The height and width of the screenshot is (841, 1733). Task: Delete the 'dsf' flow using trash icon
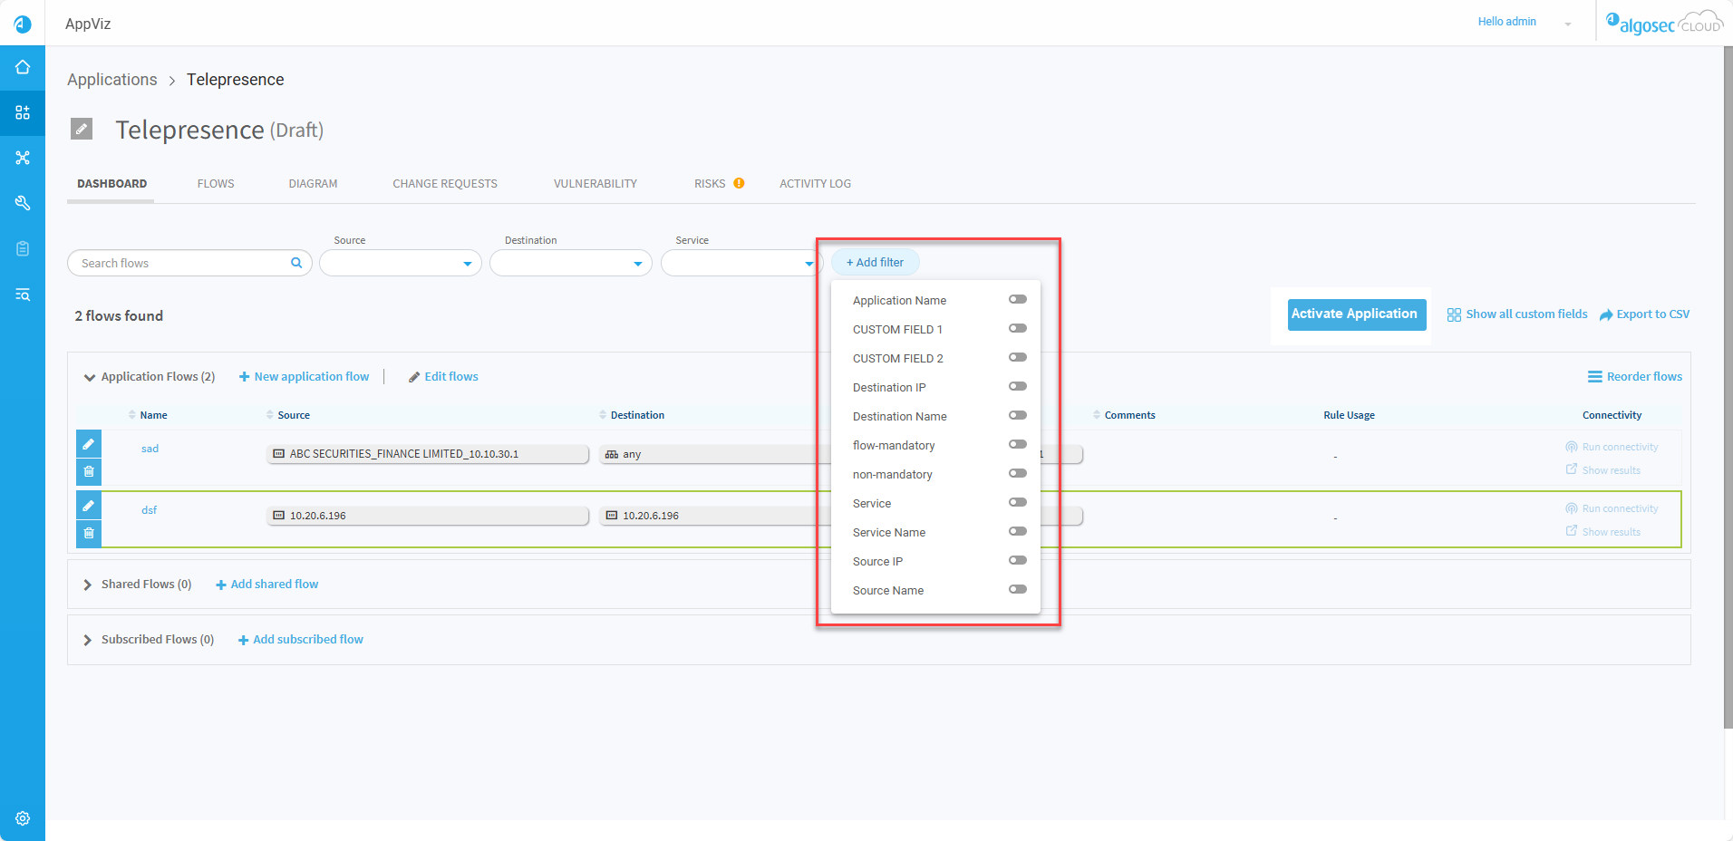point(89,533)
